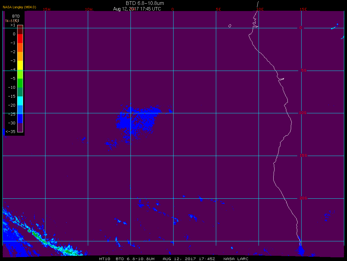Click the "10W" longitude label
Viewport: 347px width, 261px height.
[89, 9]
